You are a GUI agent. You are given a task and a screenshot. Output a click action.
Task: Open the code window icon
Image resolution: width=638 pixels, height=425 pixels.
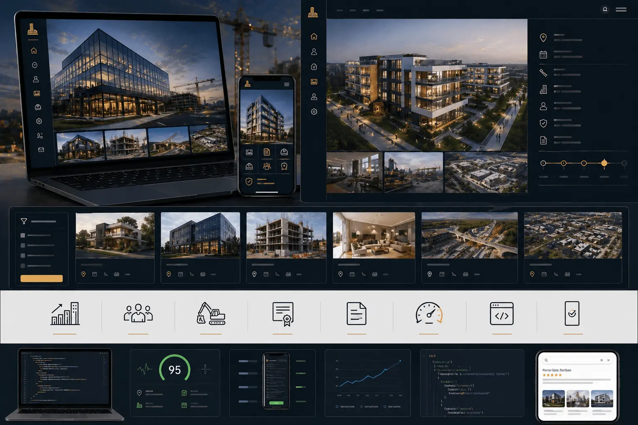(502, 313)
